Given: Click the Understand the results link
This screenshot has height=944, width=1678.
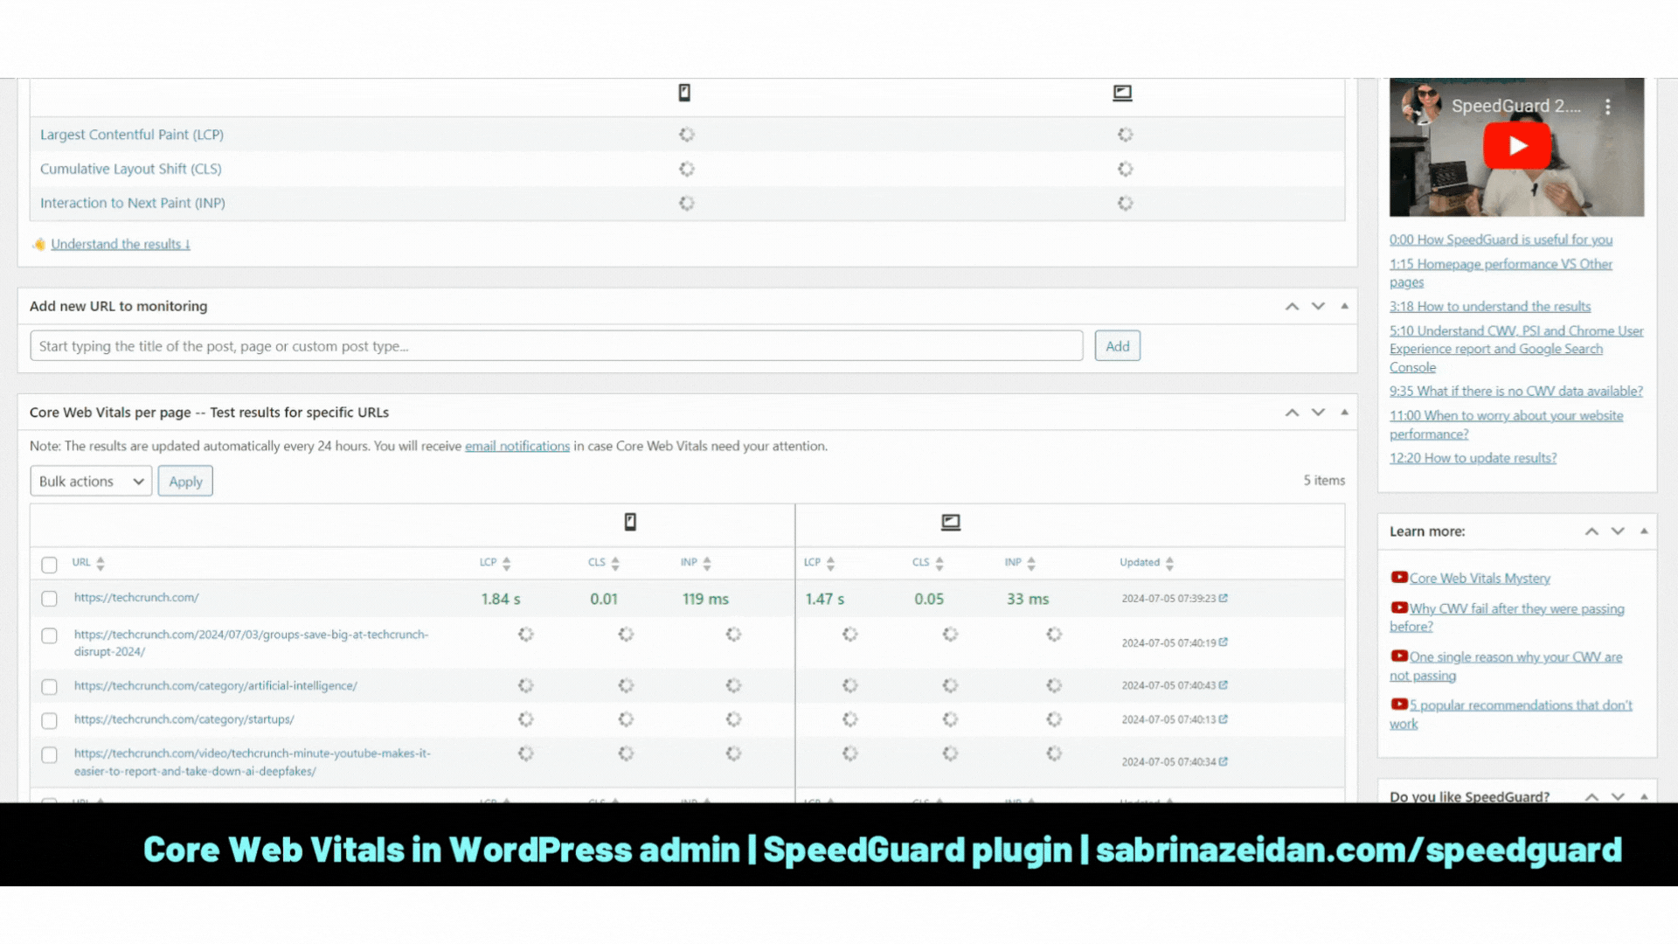Looking at the screenshot, I should coord(119,243).
